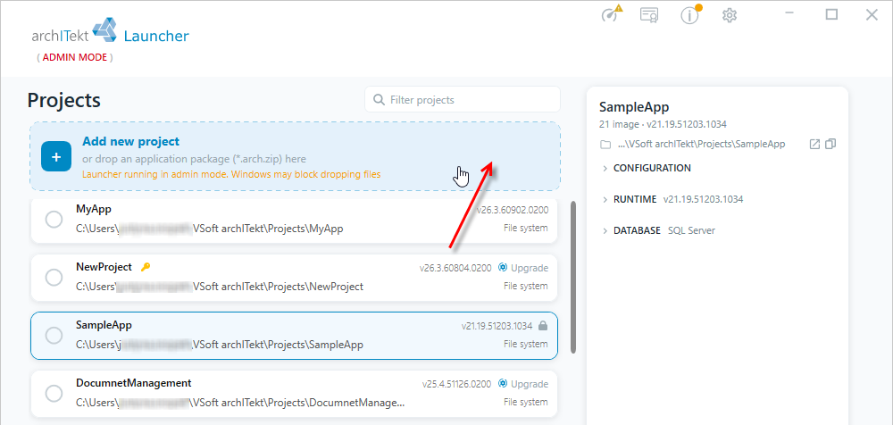The height and width of the screenshot is (425, 893).
Task: Click Upgrade for NewProject
Action: click(523, 268)
